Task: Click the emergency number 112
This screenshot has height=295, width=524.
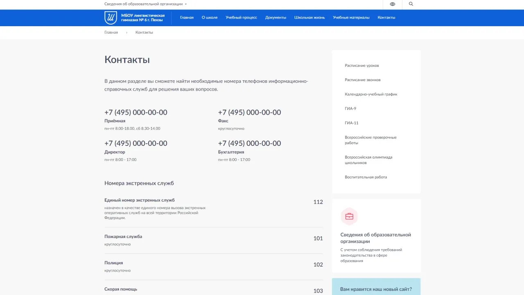Action: [x=318, y=202]
